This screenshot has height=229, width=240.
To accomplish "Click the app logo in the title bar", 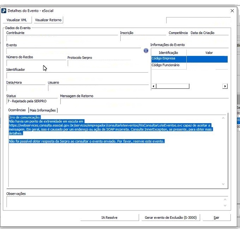I will click(4, 11).
